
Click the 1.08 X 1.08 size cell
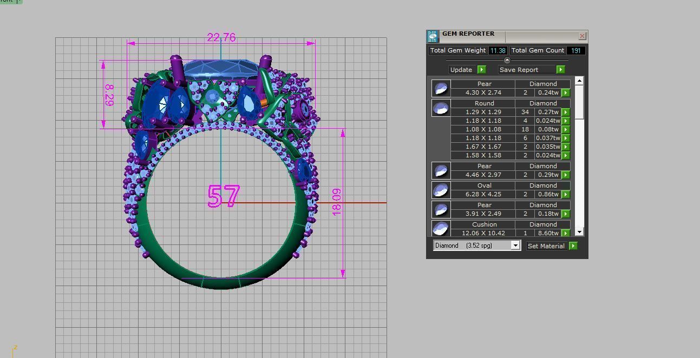click(x=484, y=129)
